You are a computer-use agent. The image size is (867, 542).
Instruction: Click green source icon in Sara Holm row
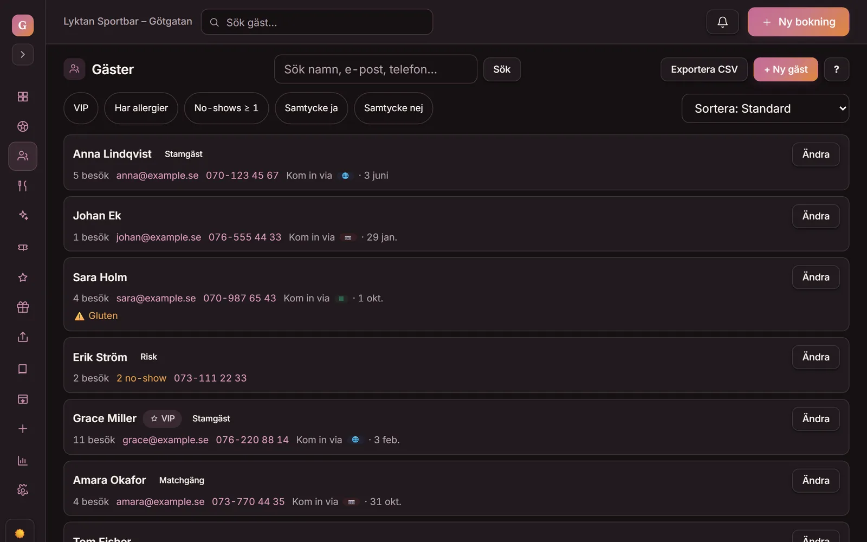(341, 299)
